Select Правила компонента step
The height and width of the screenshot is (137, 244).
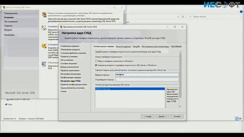click(70, 70)
